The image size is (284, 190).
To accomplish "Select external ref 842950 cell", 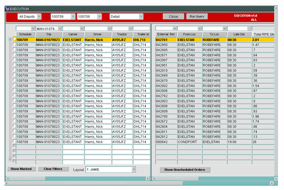I will (x=166, y=45).
